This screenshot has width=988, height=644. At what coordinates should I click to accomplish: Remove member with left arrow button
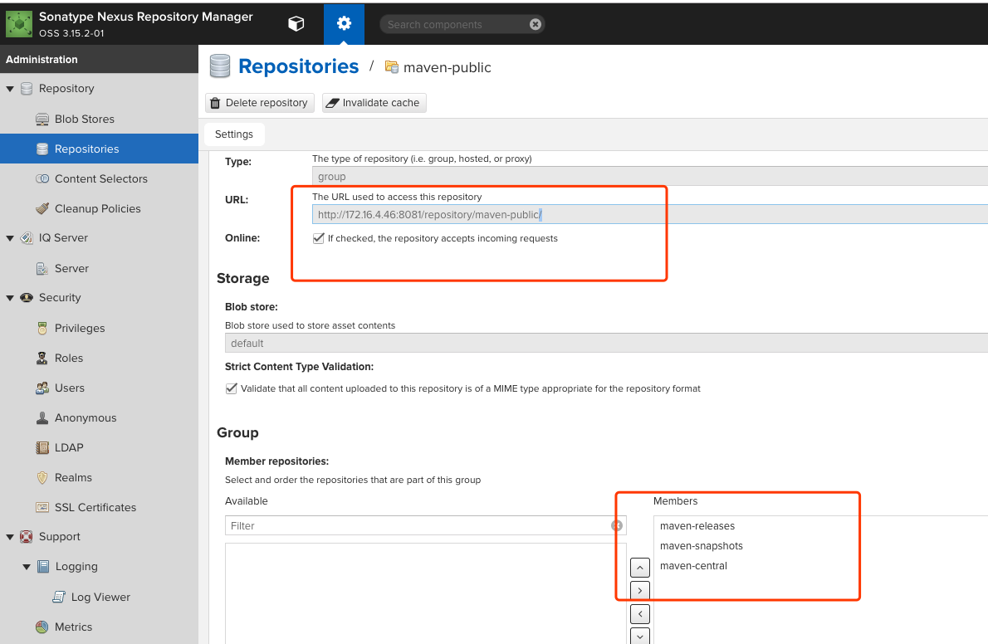[639, 614]
